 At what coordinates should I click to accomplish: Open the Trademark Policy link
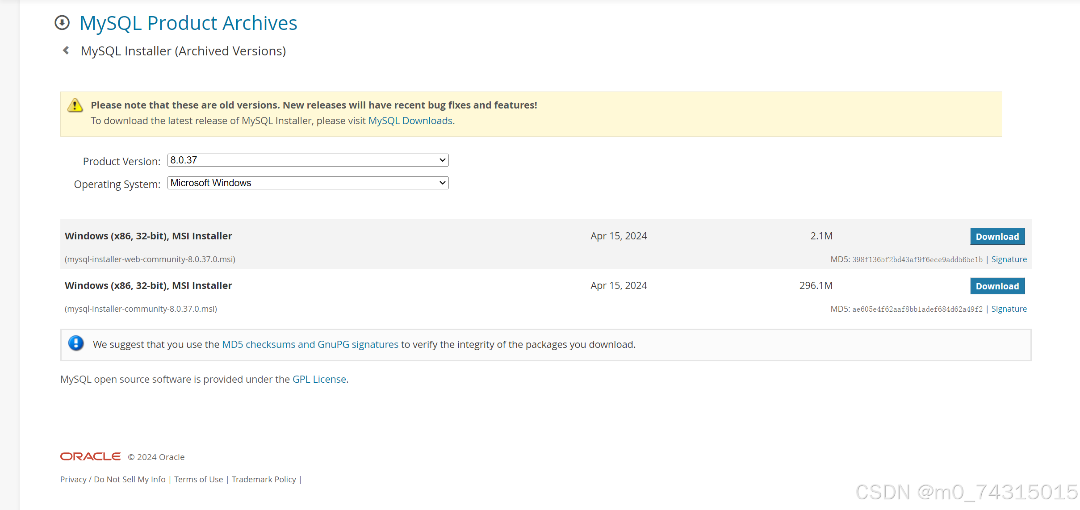tap(264, 480)
